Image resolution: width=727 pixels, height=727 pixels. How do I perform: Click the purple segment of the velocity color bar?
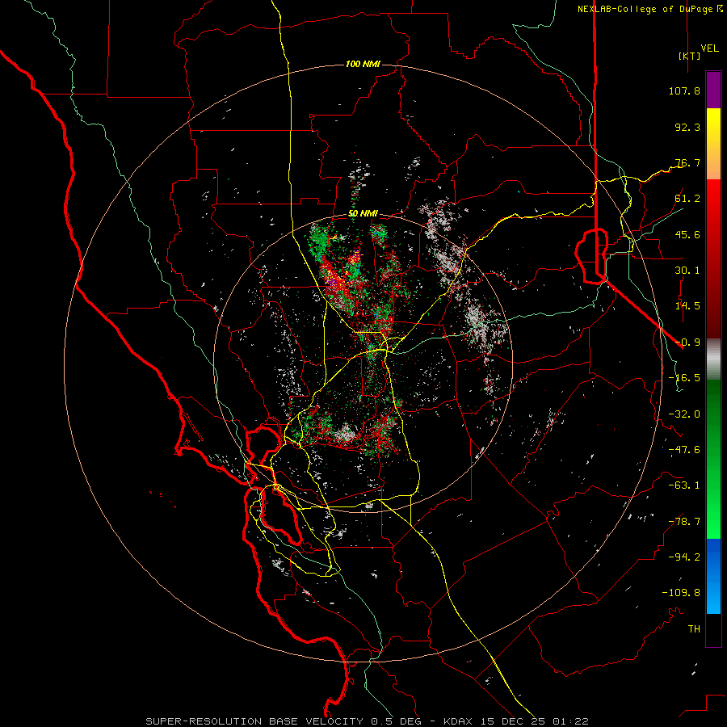[713, 90]
